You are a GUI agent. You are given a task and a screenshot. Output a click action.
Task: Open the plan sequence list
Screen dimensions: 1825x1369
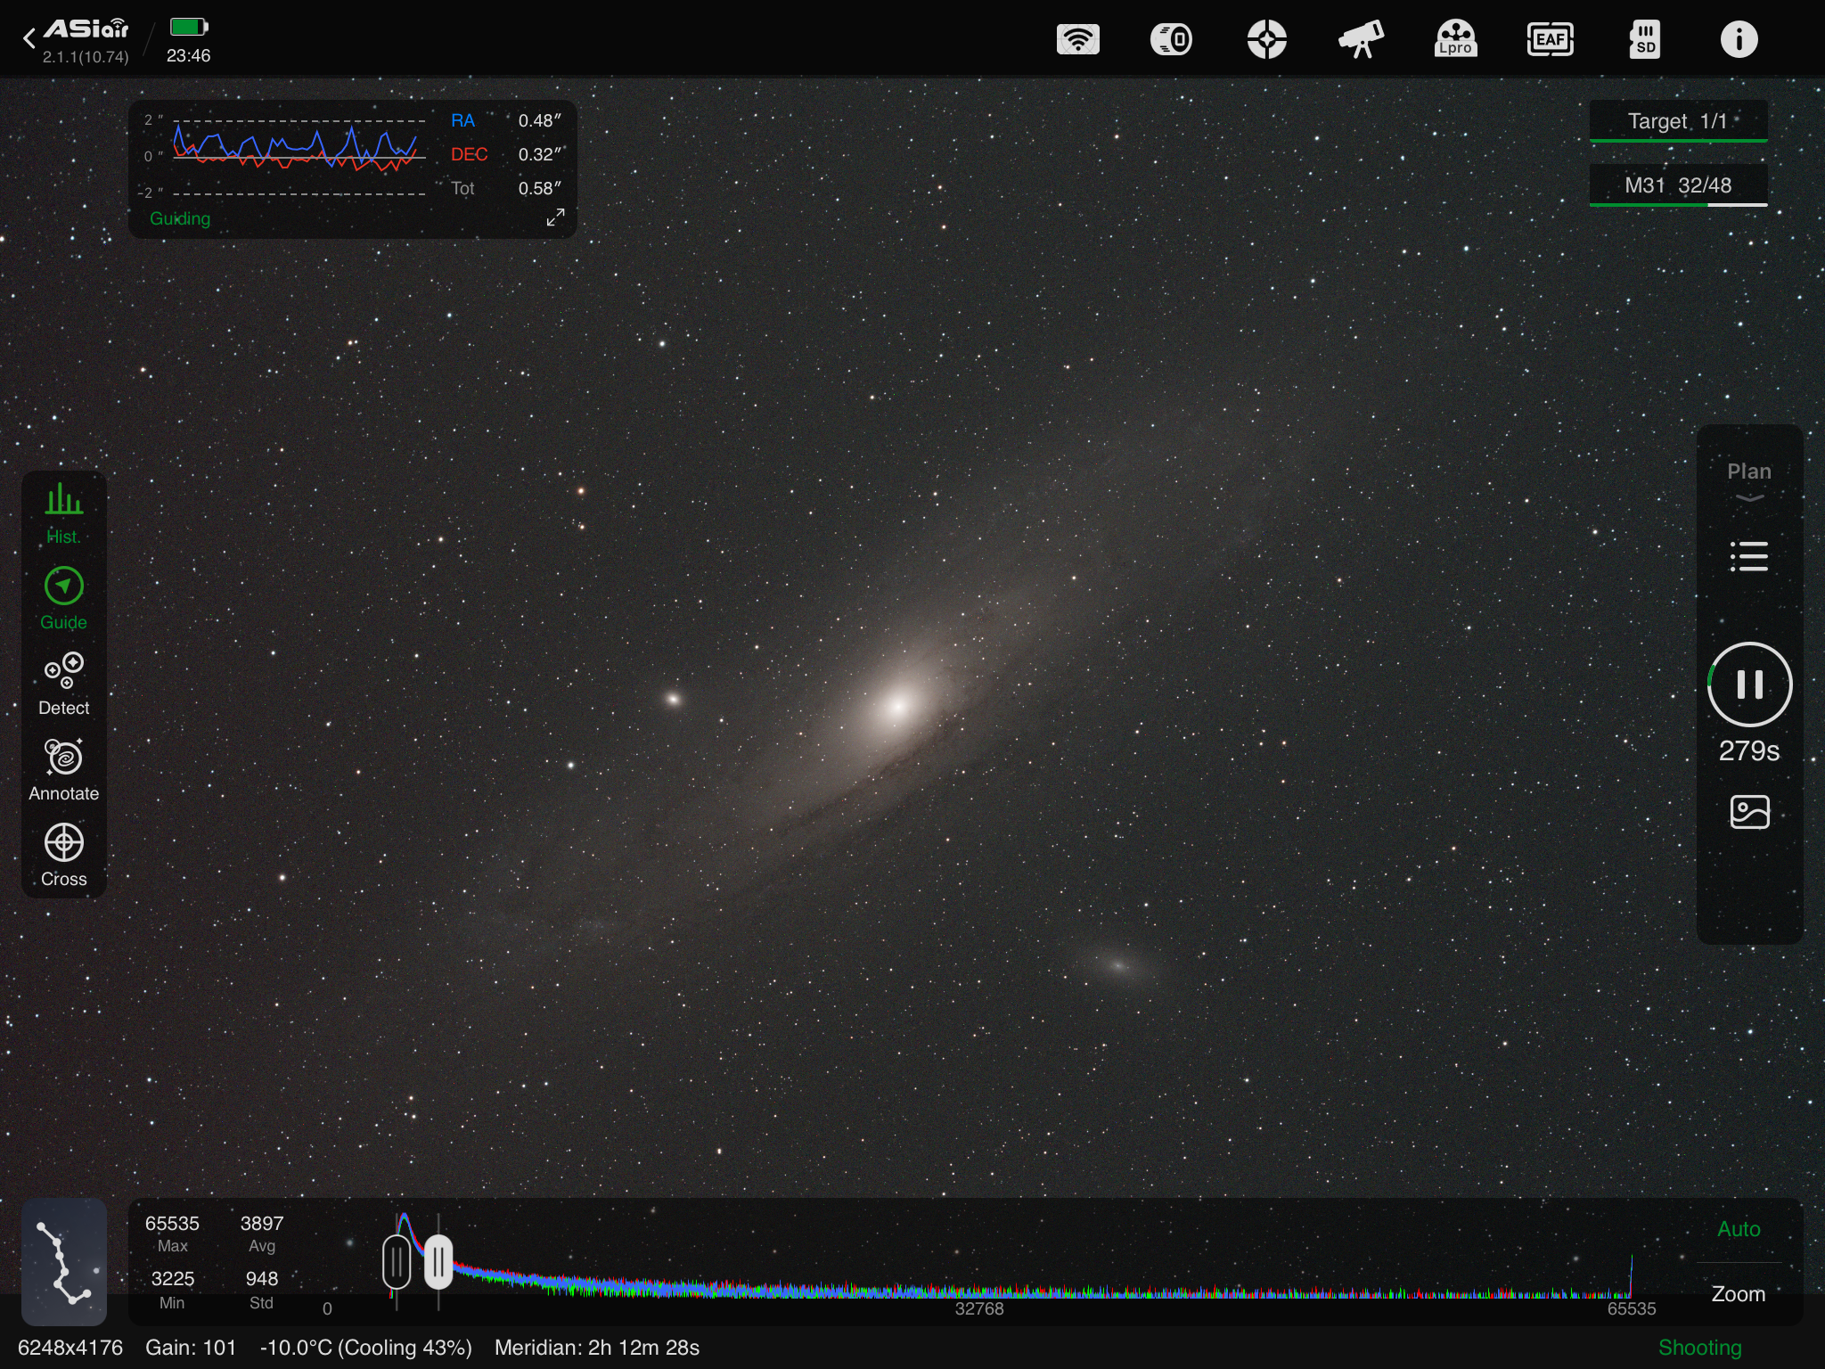tap(1748, 556)
